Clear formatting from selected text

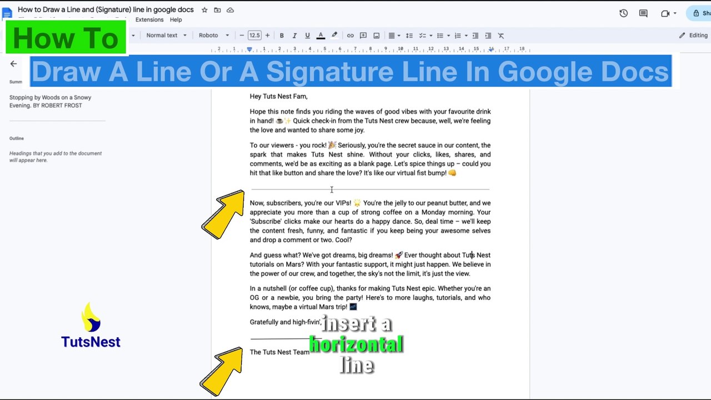pos(501,36)
